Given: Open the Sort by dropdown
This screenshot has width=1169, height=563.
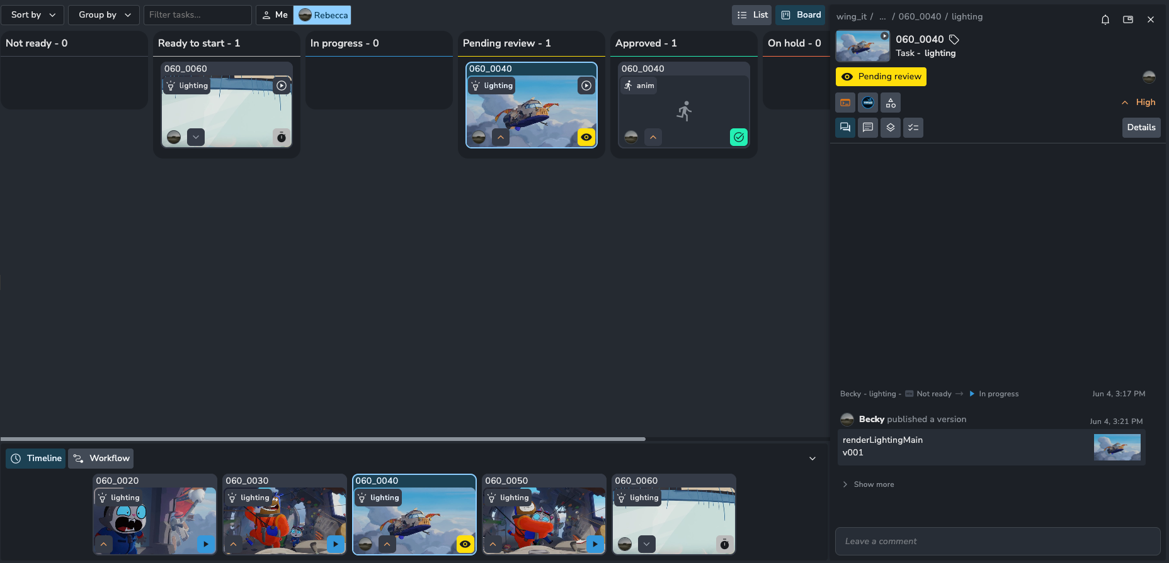Looking at the screenshot, I should [x=33, y=15].
